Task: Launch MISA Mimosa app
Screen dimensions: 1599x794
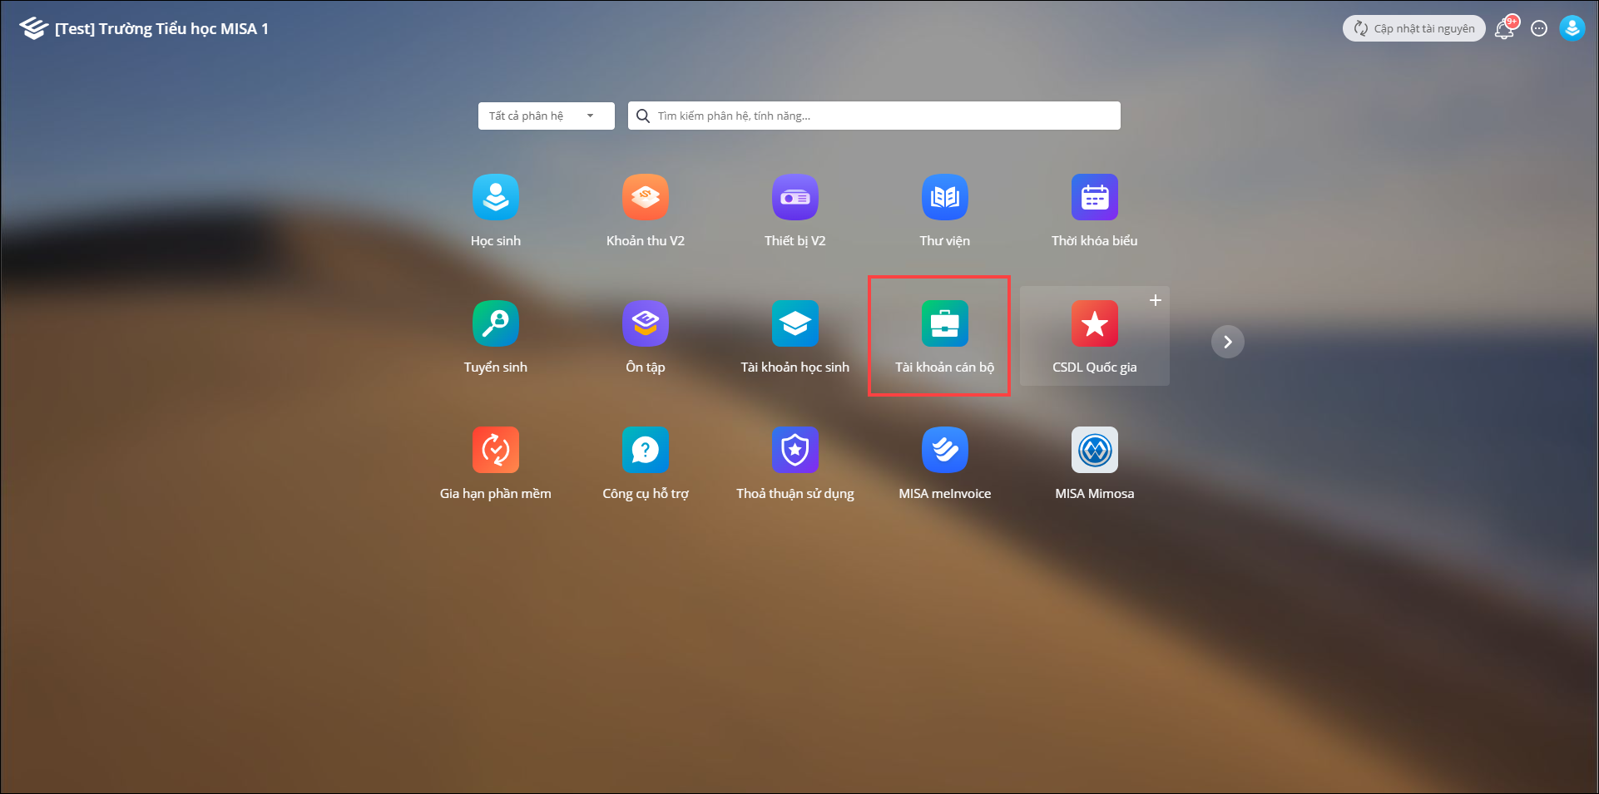Action: [x=1094, y=451]
